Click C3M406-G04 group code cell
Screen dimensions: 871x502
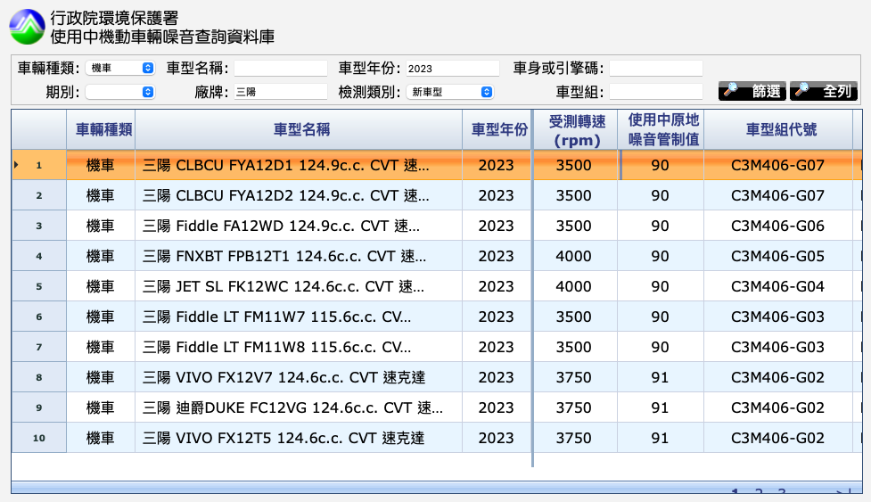[778, 286]
